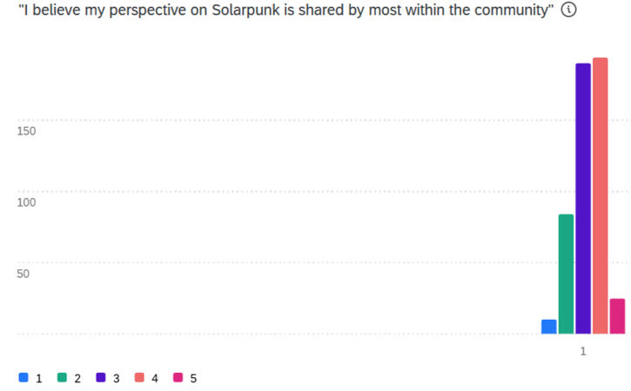Click the legend text label "5"

(193, 379)
